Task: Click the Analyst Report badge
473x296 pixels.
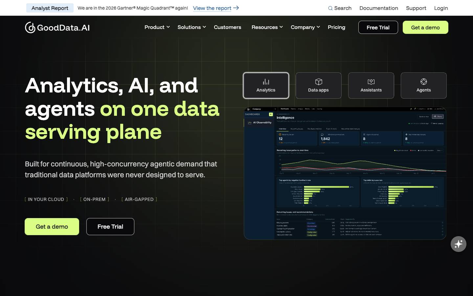Action: [50, 8]
